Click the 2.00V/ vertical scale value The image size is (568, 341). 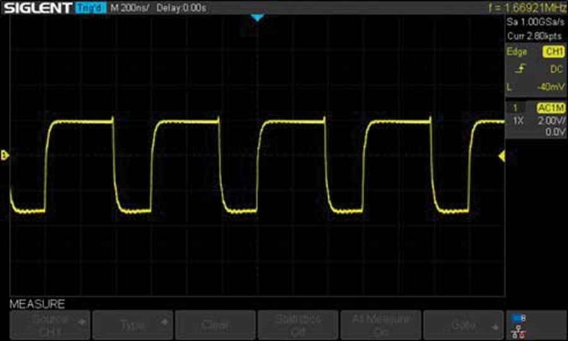coord(552,120)
